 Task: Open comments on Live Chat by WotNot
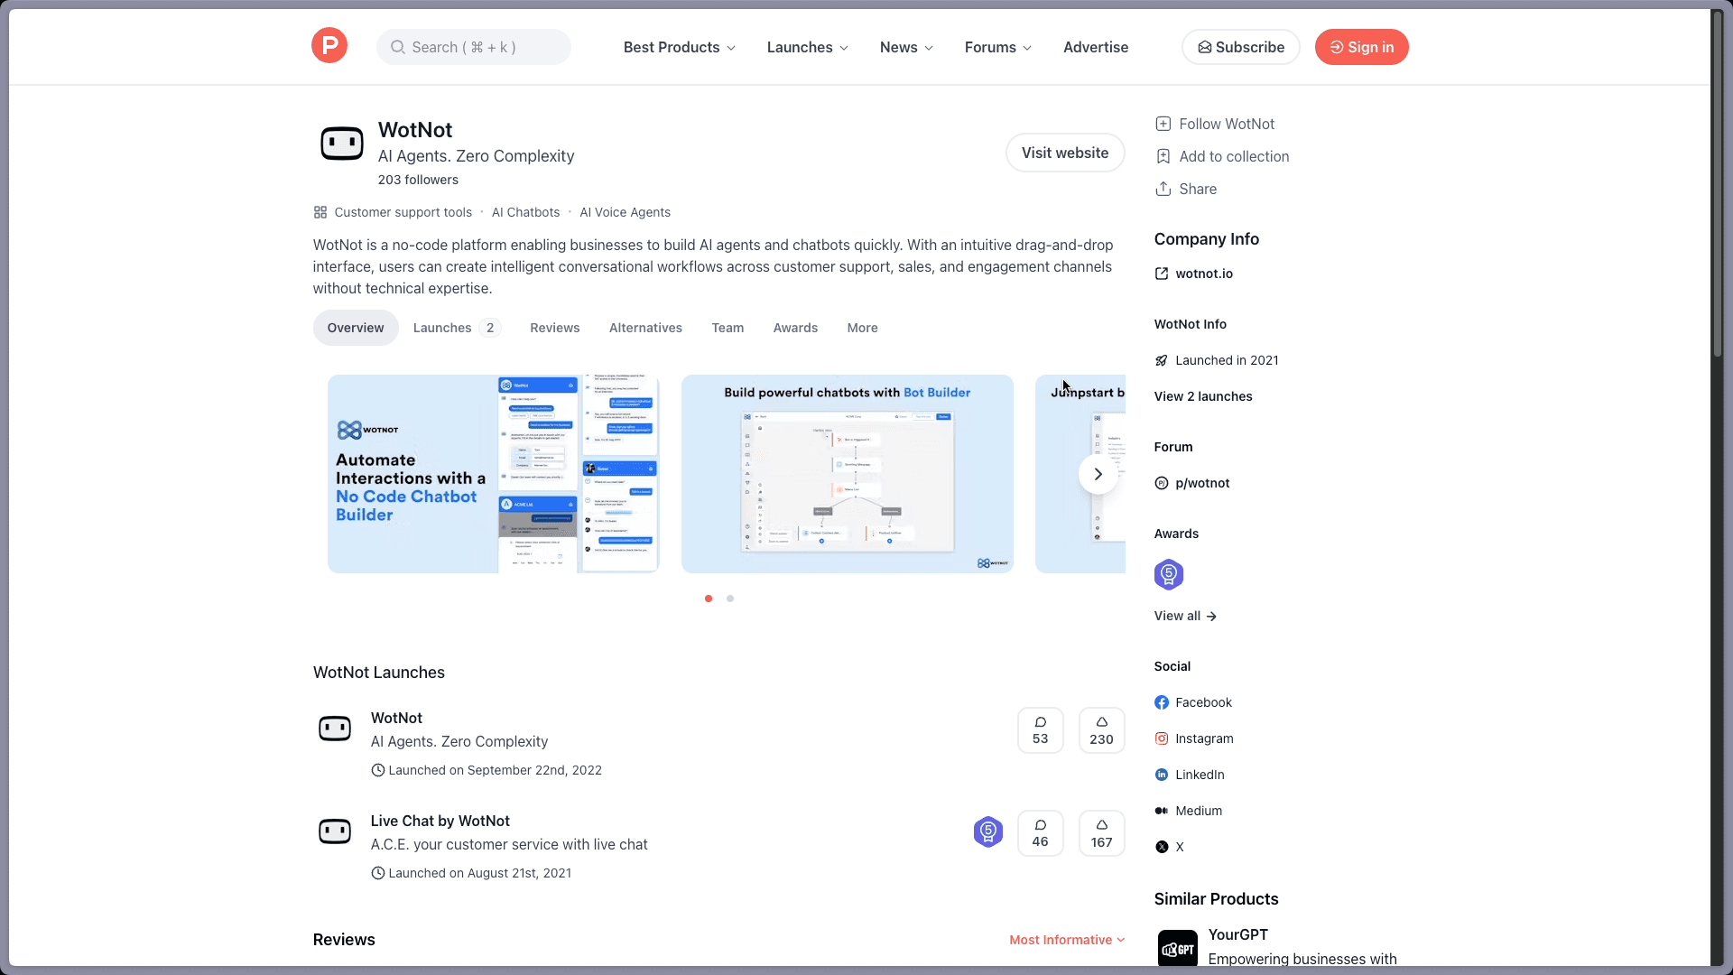click(x=1040, y=832)
